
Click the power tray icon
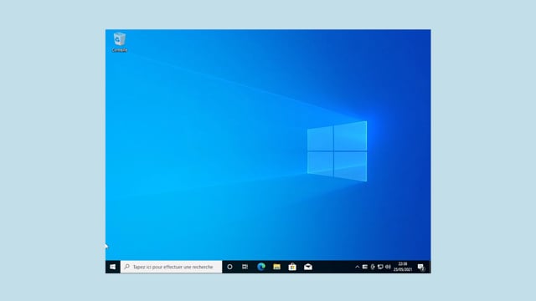pyautogui.click(x=373, y=267)
